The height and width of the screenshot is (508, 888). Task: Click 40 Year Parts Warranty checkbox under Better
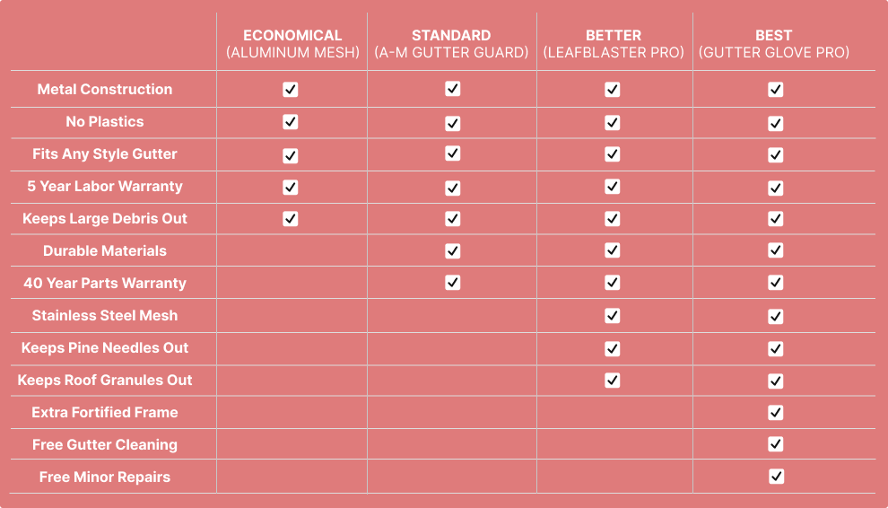click(x=612, y=283)
